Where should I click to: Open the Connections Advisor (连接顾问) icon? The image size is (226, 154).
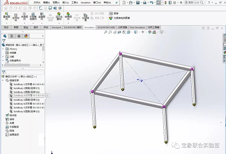click(42, 16)
